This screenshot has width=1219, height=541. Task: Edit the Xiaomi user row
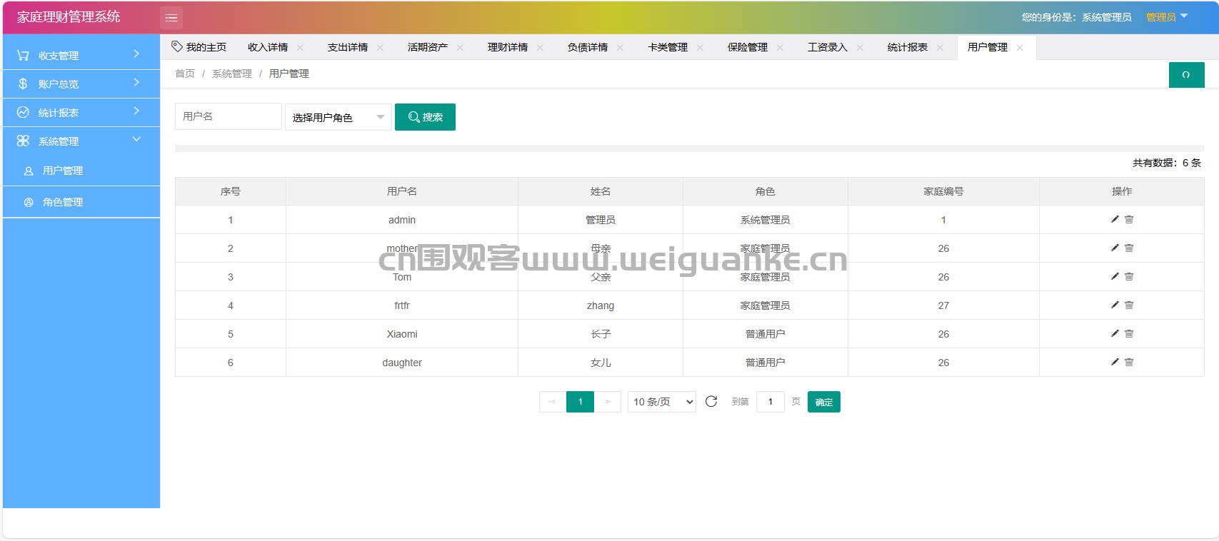click(x=1115, y=333)
